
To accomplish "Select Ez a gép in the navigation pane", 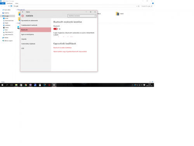I will pyautogui.click(x=7, y=16).
